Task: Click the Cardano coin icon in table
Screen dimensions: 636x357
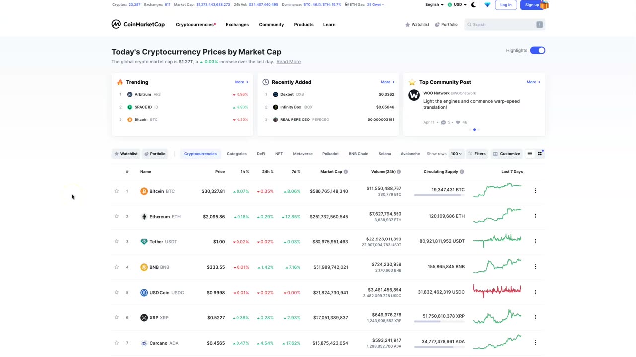Action: pyautogui.click(x=144, y=343)
